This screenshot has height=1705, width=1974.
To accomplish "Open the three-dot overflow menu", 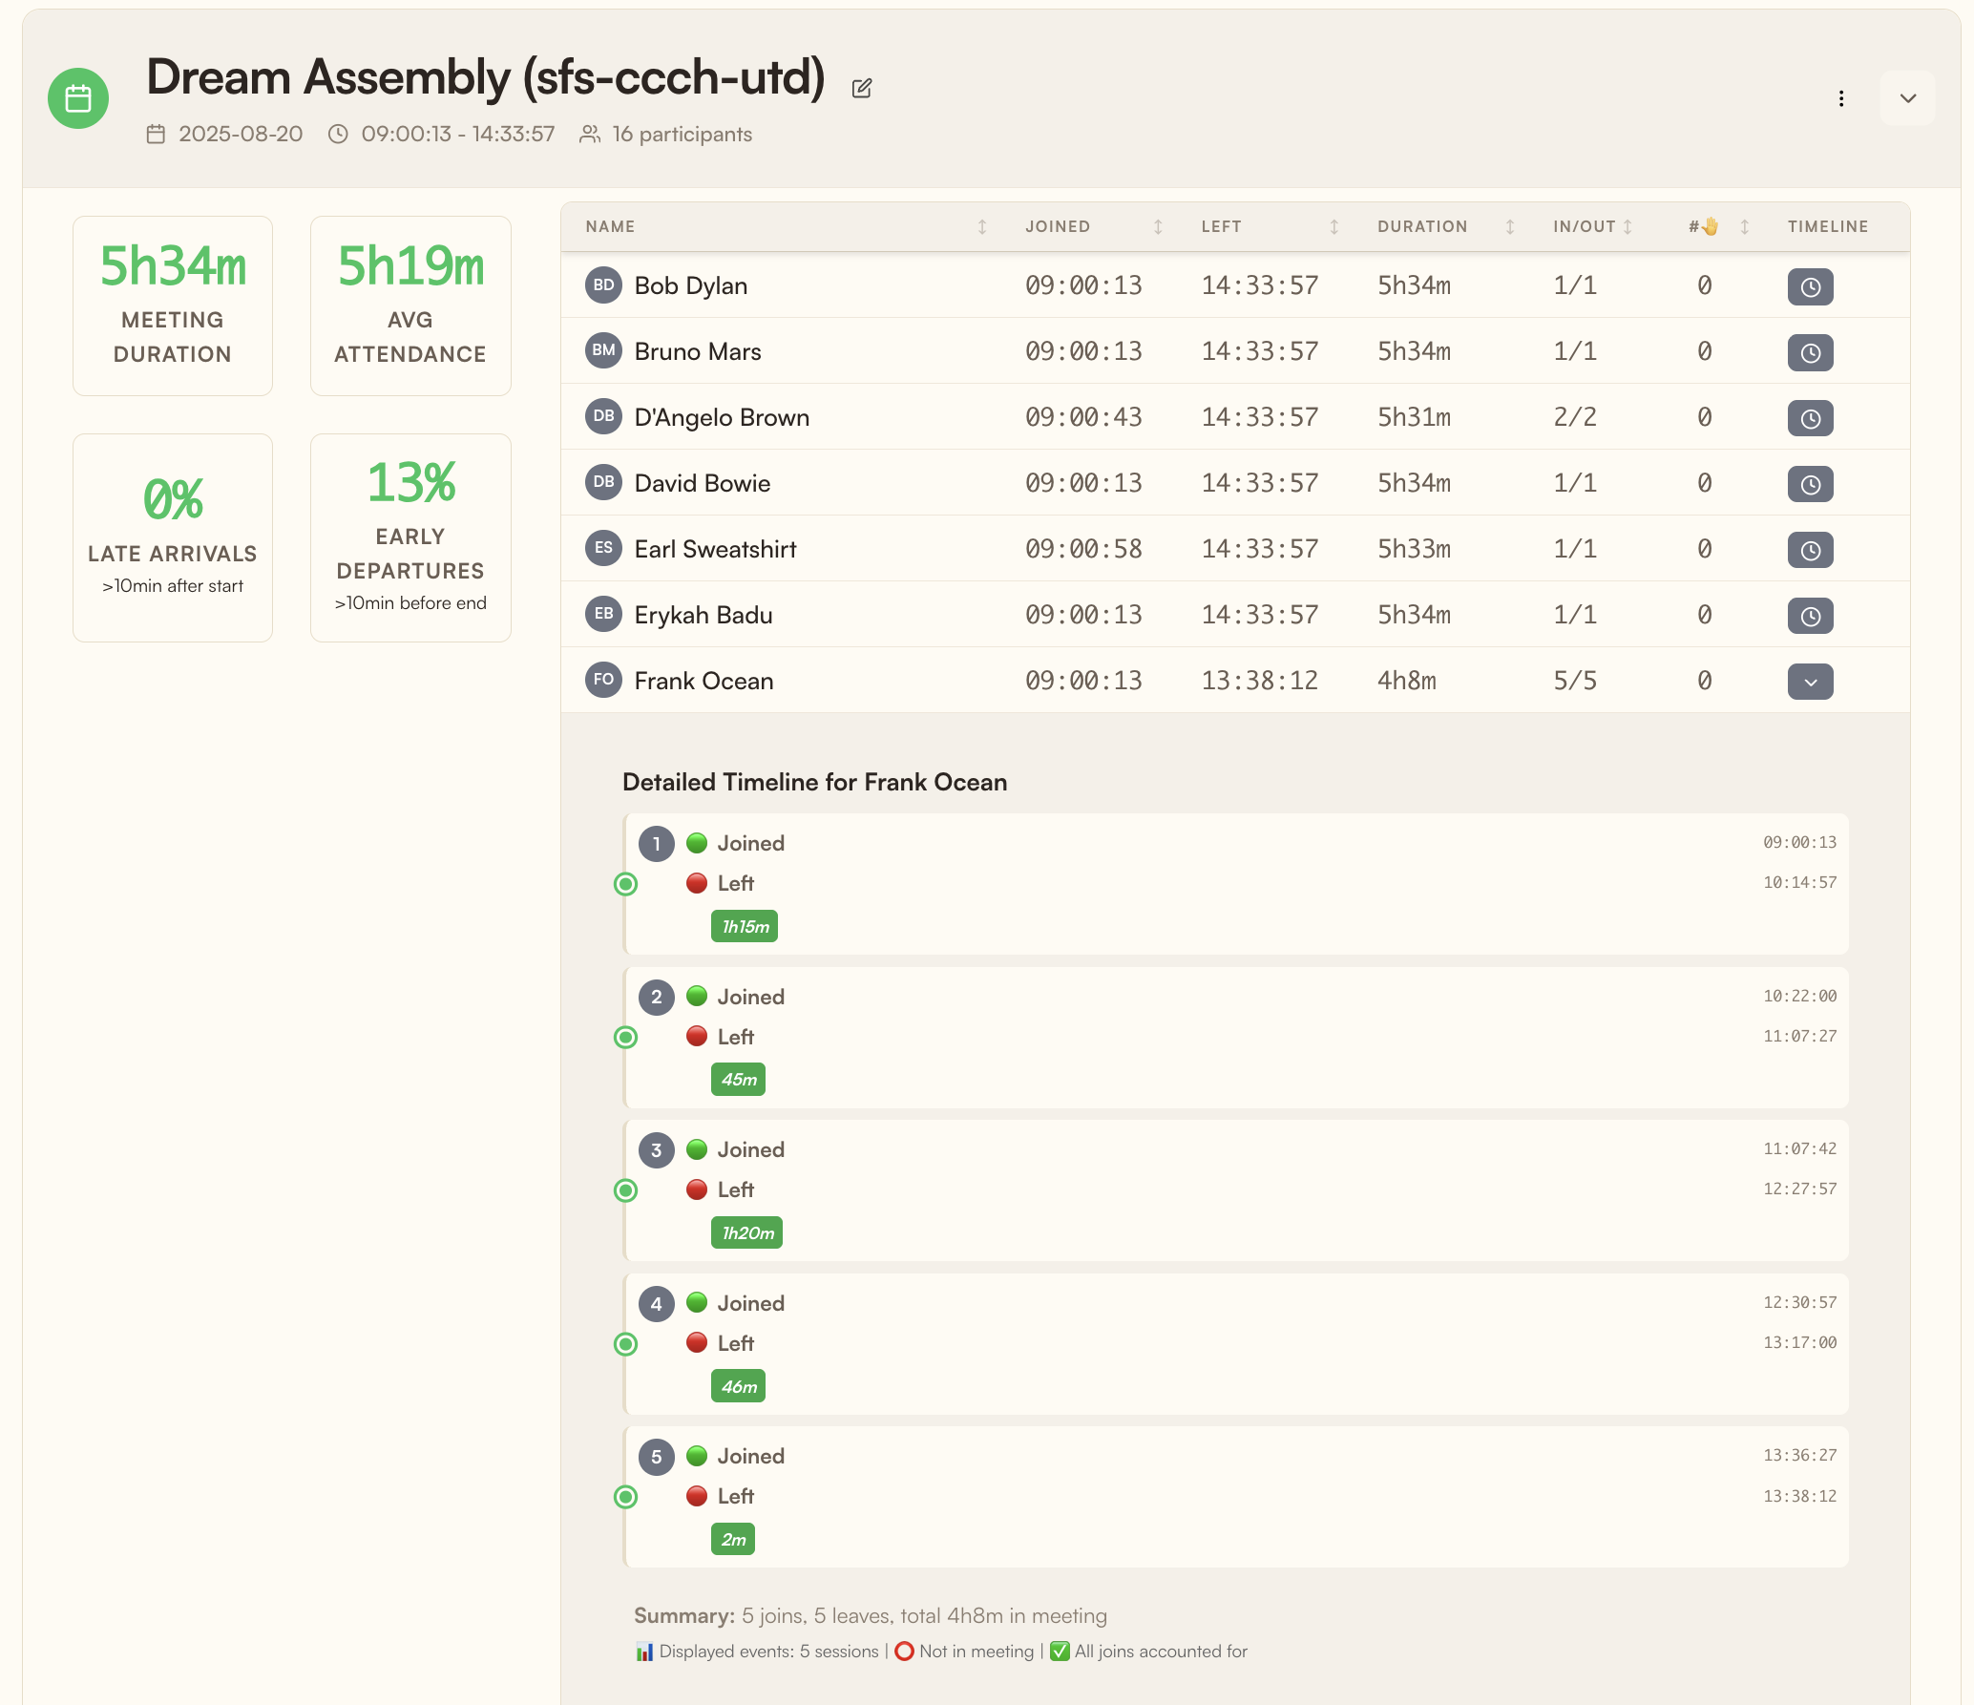I will click(x=1840, y=97).
